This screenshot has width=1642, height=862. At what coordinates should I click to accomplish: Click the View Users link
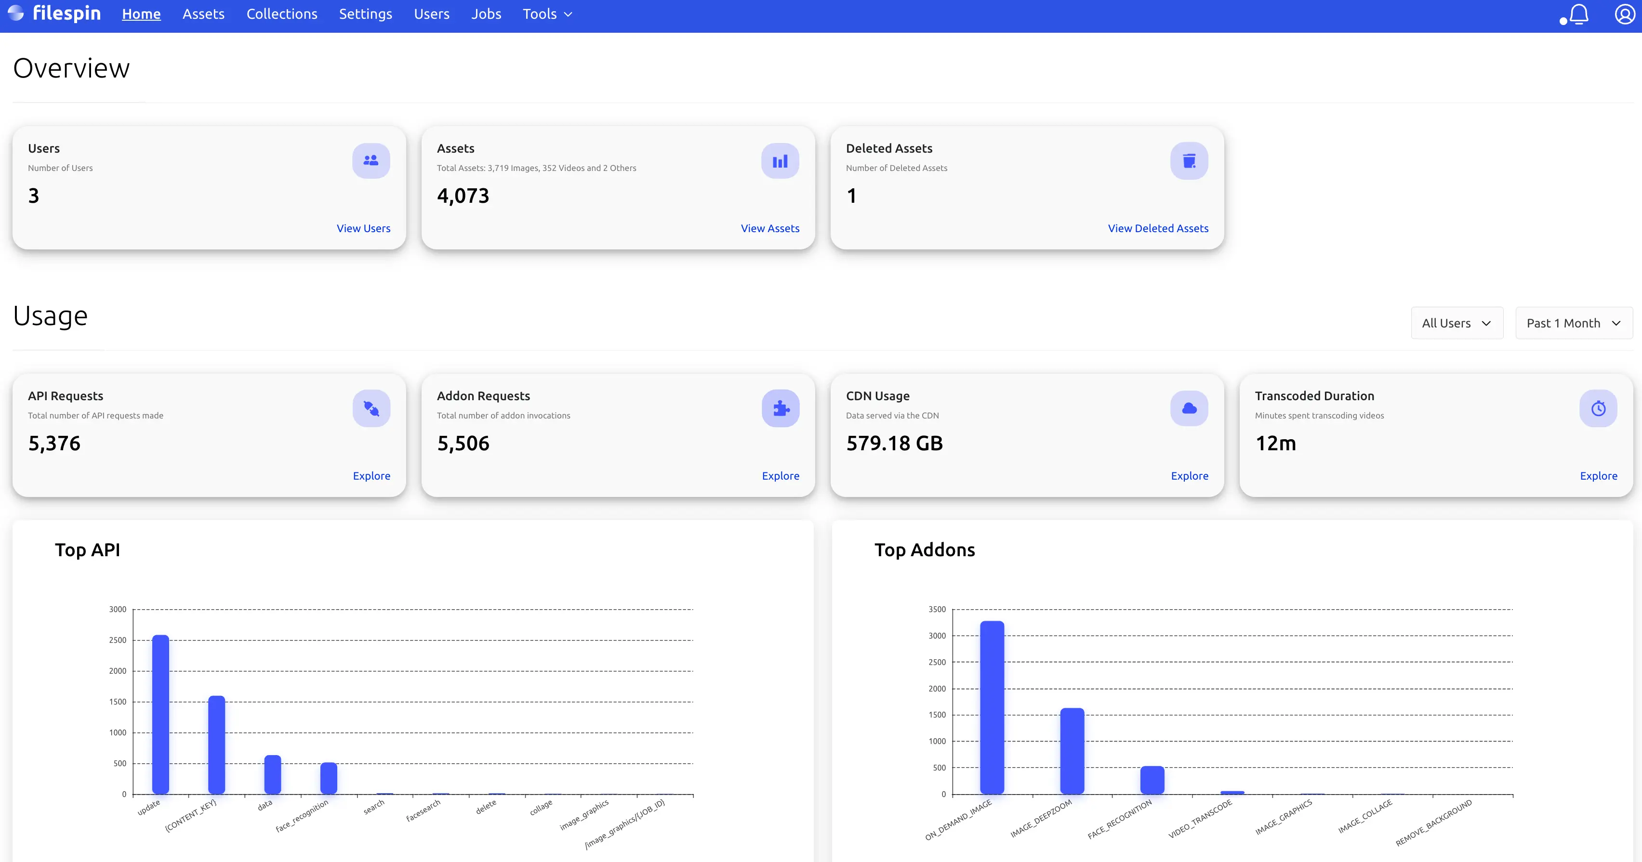point(363,228)
